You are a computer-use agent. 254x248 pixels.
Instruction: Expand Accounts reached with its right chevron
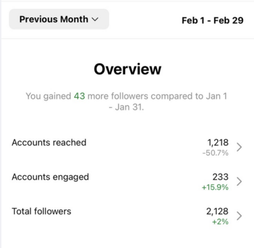click(x=239, y=147)
